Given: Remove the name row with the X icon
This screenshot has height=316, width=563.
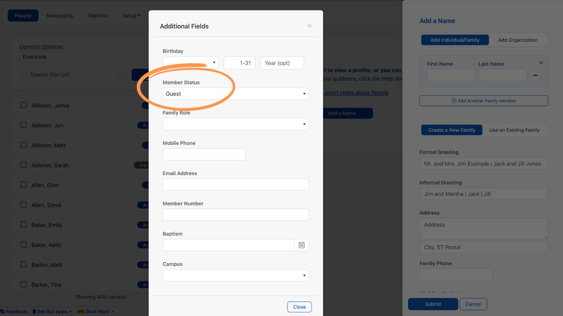Looking at the screenshot, I should pos(541,62).
